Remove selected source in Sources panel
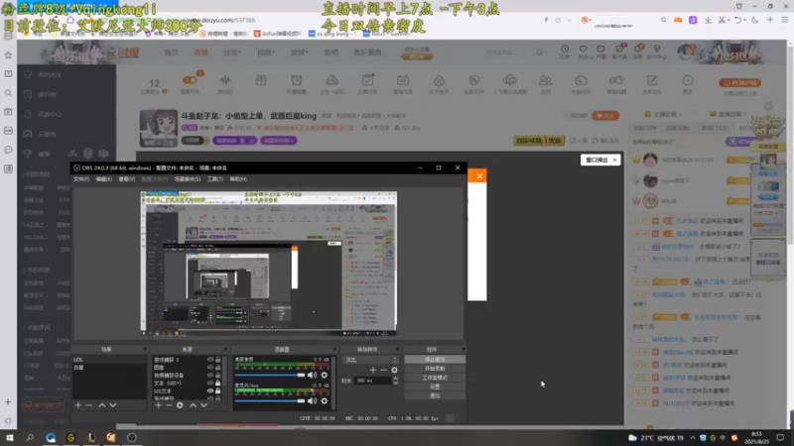Image resolution: width=794 pixels, height=446 pixels. tap(169, 405)
